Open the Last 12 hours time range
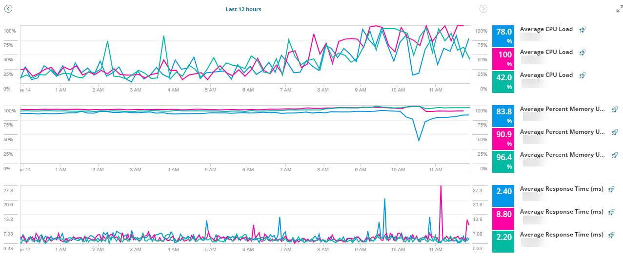The height and width of the screenshot is (256, 623). pos(243,9)
